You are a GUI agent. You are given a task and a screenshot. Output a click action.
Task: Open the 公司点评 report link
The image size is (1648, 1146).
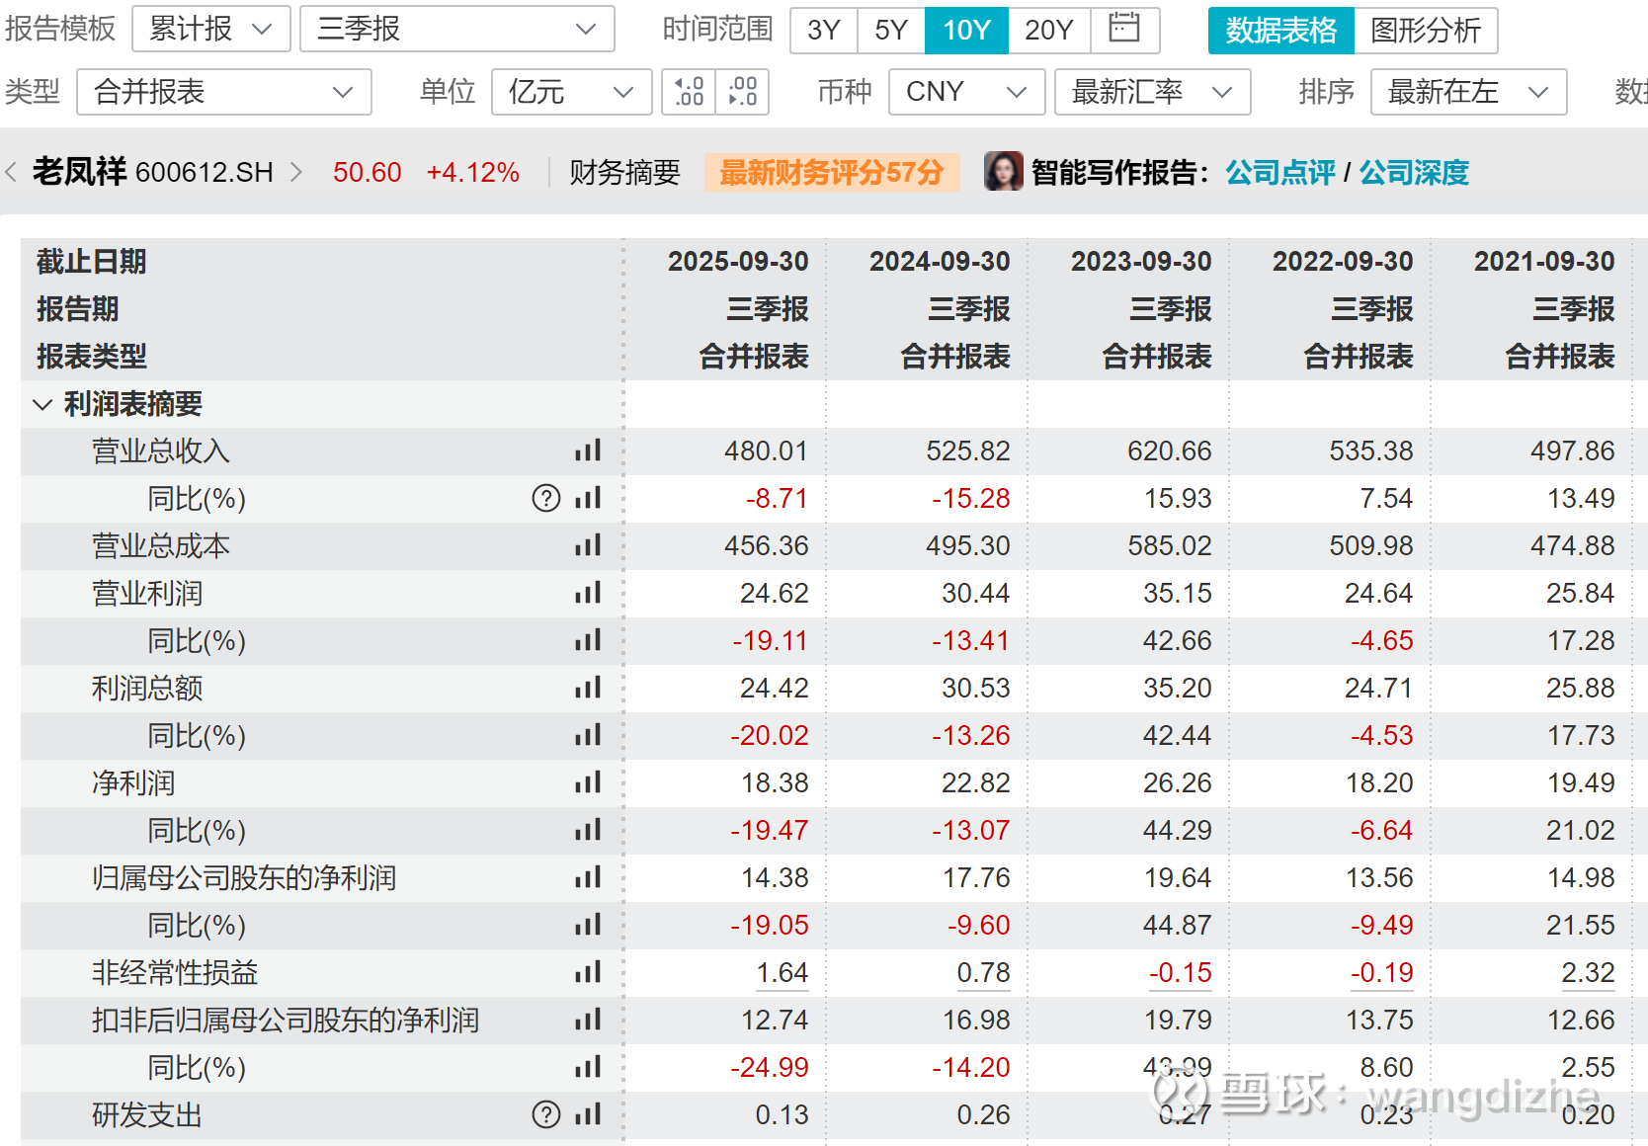click(1279, 173)
